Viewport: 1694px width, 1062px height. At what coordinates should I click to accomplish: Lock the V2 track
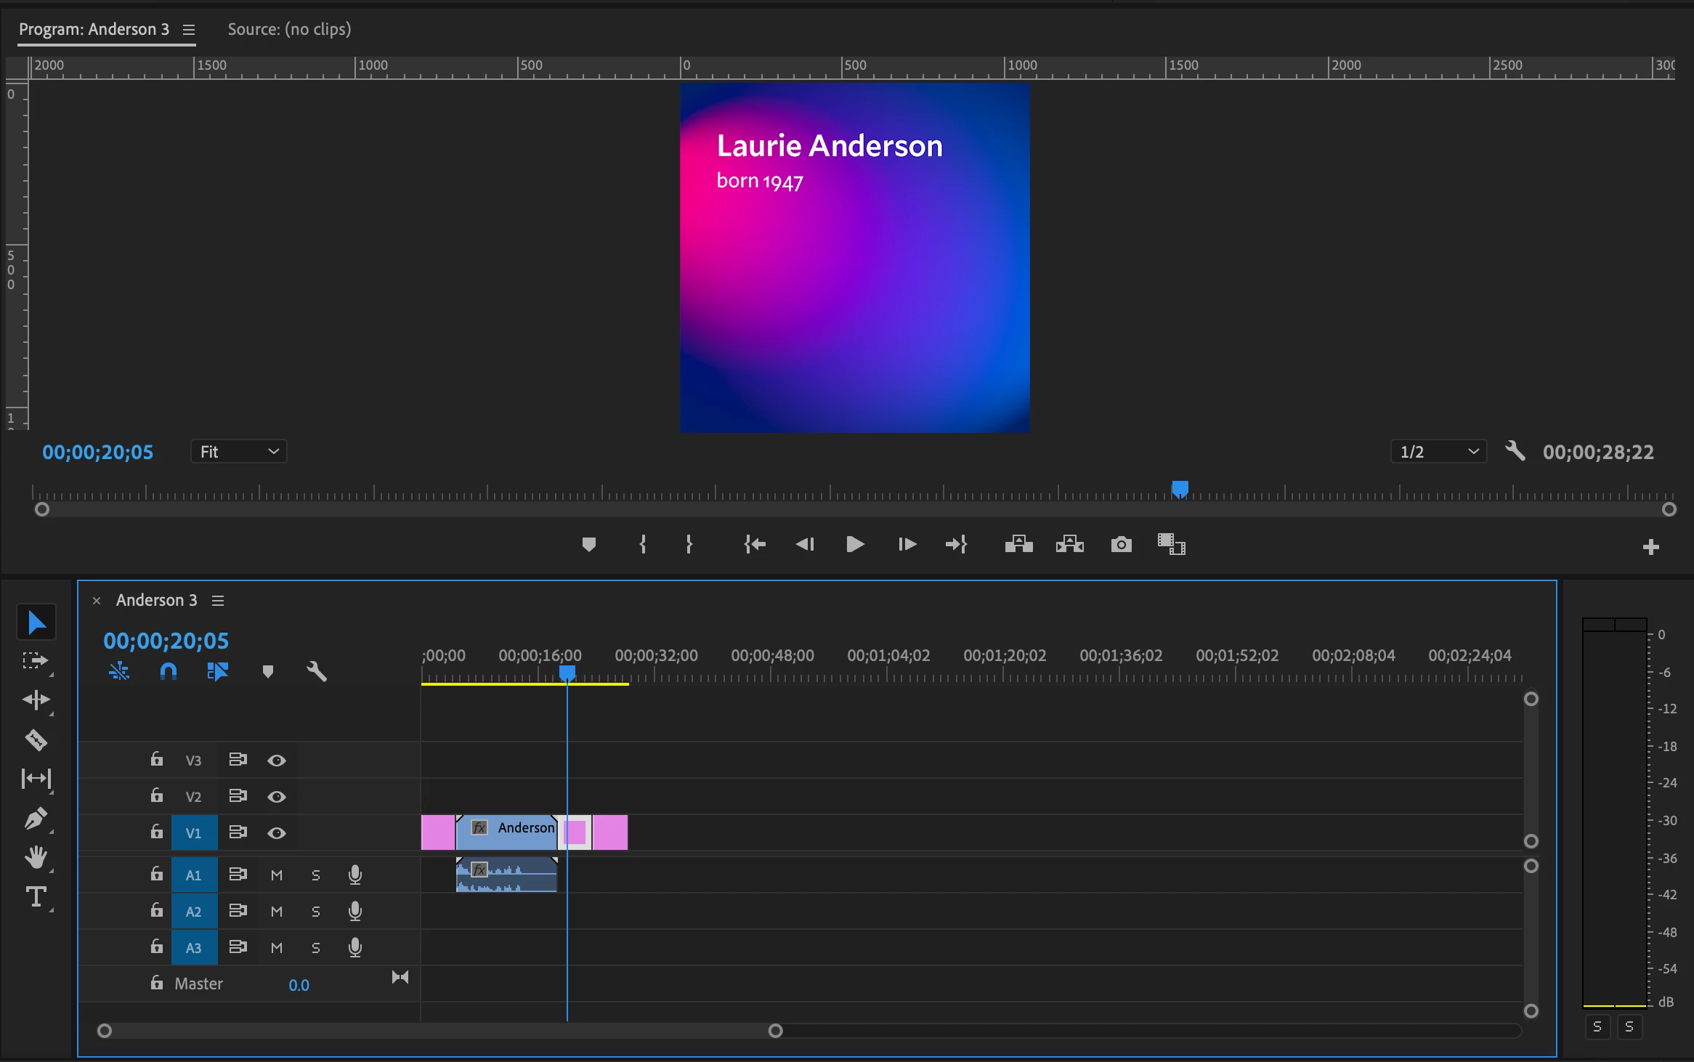coord(156,795)
